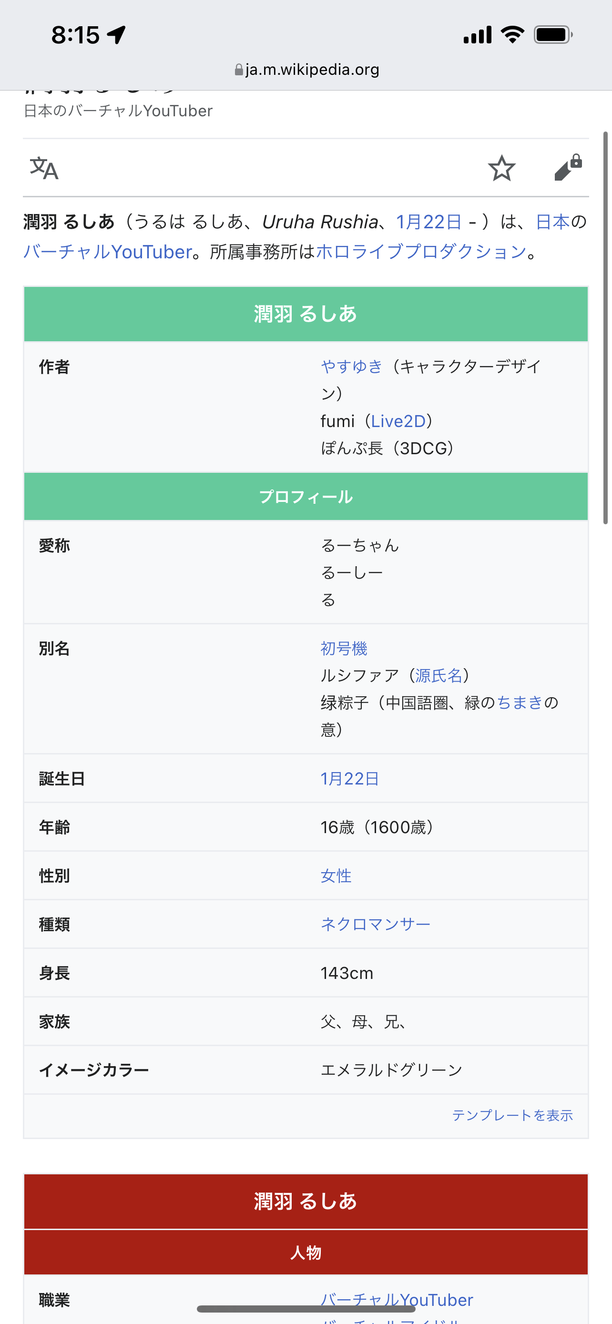Open the 女性 gender link
The height and width of the screenshot is (1324, 612).
pos(336,876)
